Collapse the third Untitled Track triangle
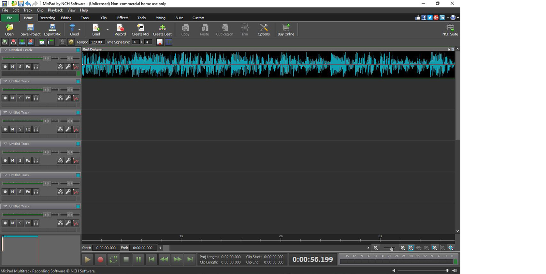The width and height of the screenshot is (546, 274). point(5,112)
